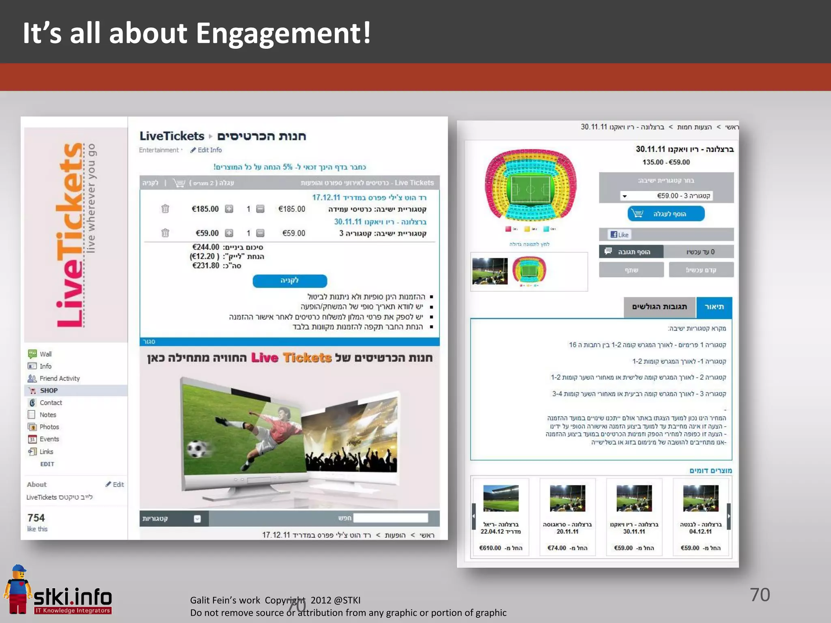Click the stki.info logo
The width and height of the screenshot is (831, 623).
click(58, 590)
